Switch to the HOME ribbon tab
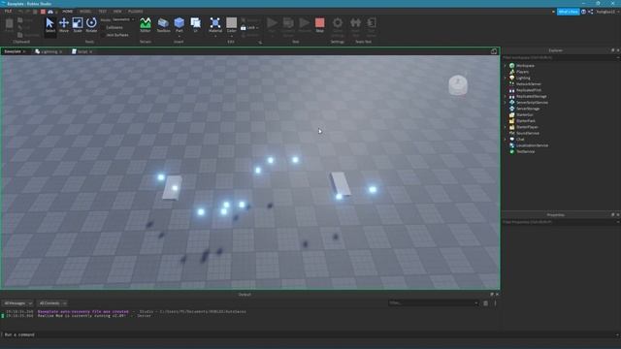621x349 pixels. (x=67, y=12)
